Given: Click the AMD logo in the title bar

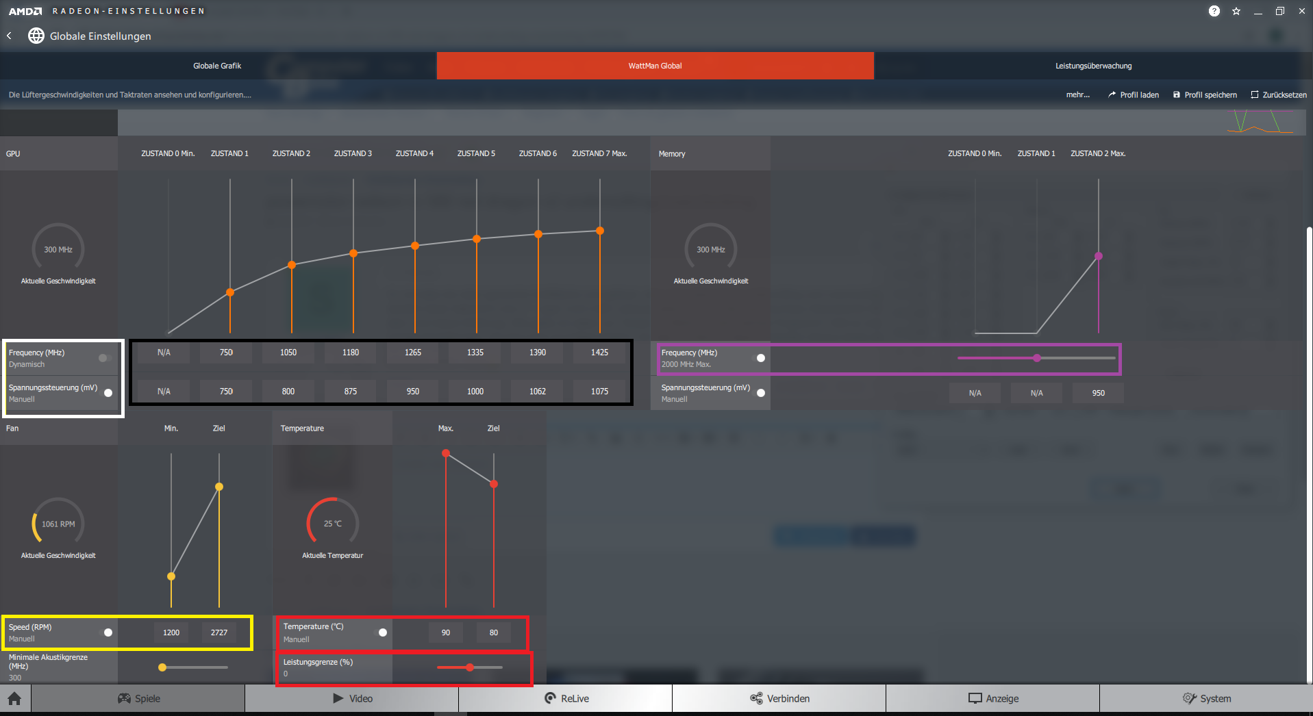Looking at the screenshot, I should coord(25,11).
